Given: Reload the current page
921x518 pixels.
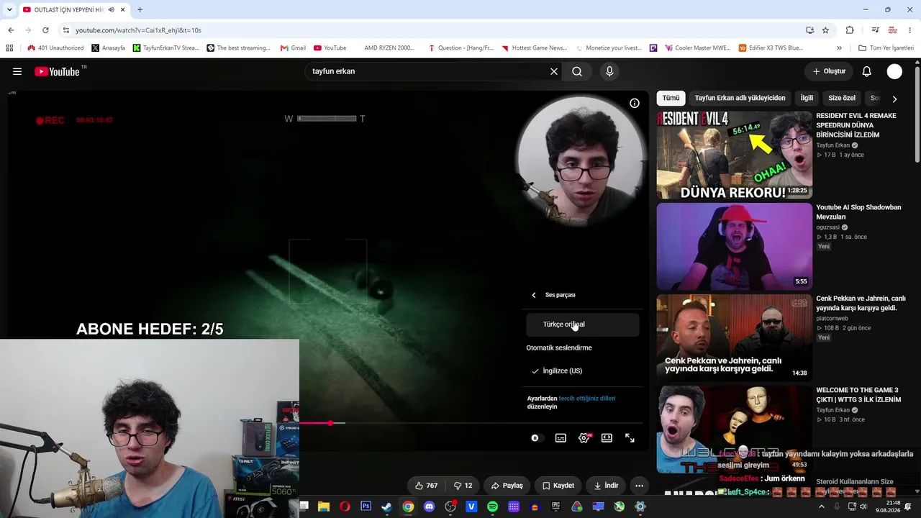Looking at the screenshot, I should (45, 30).
